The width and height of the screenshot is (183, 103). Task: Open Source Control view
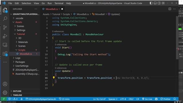pyautogui.click(x=5, y=27)
